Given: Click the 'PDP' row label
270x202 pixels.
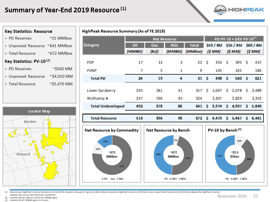Looking at the screenshot, I should tap(90, 62).
